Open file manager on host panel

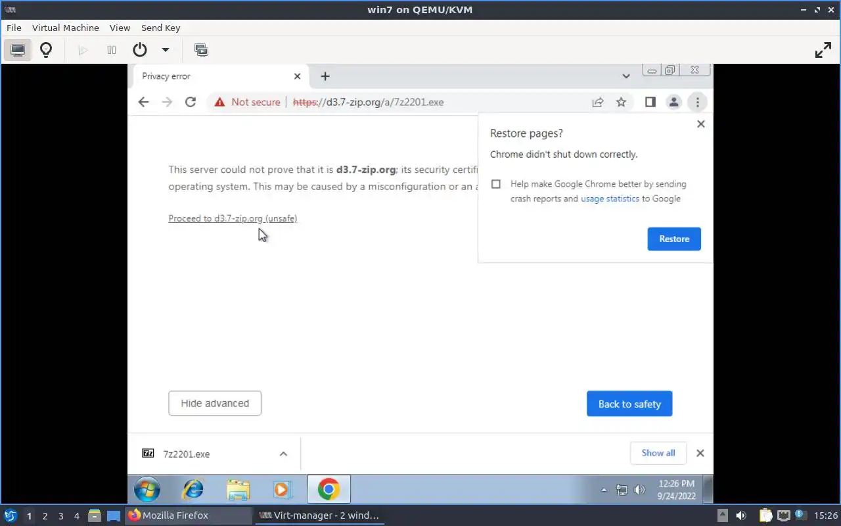[x=94, y=515]
